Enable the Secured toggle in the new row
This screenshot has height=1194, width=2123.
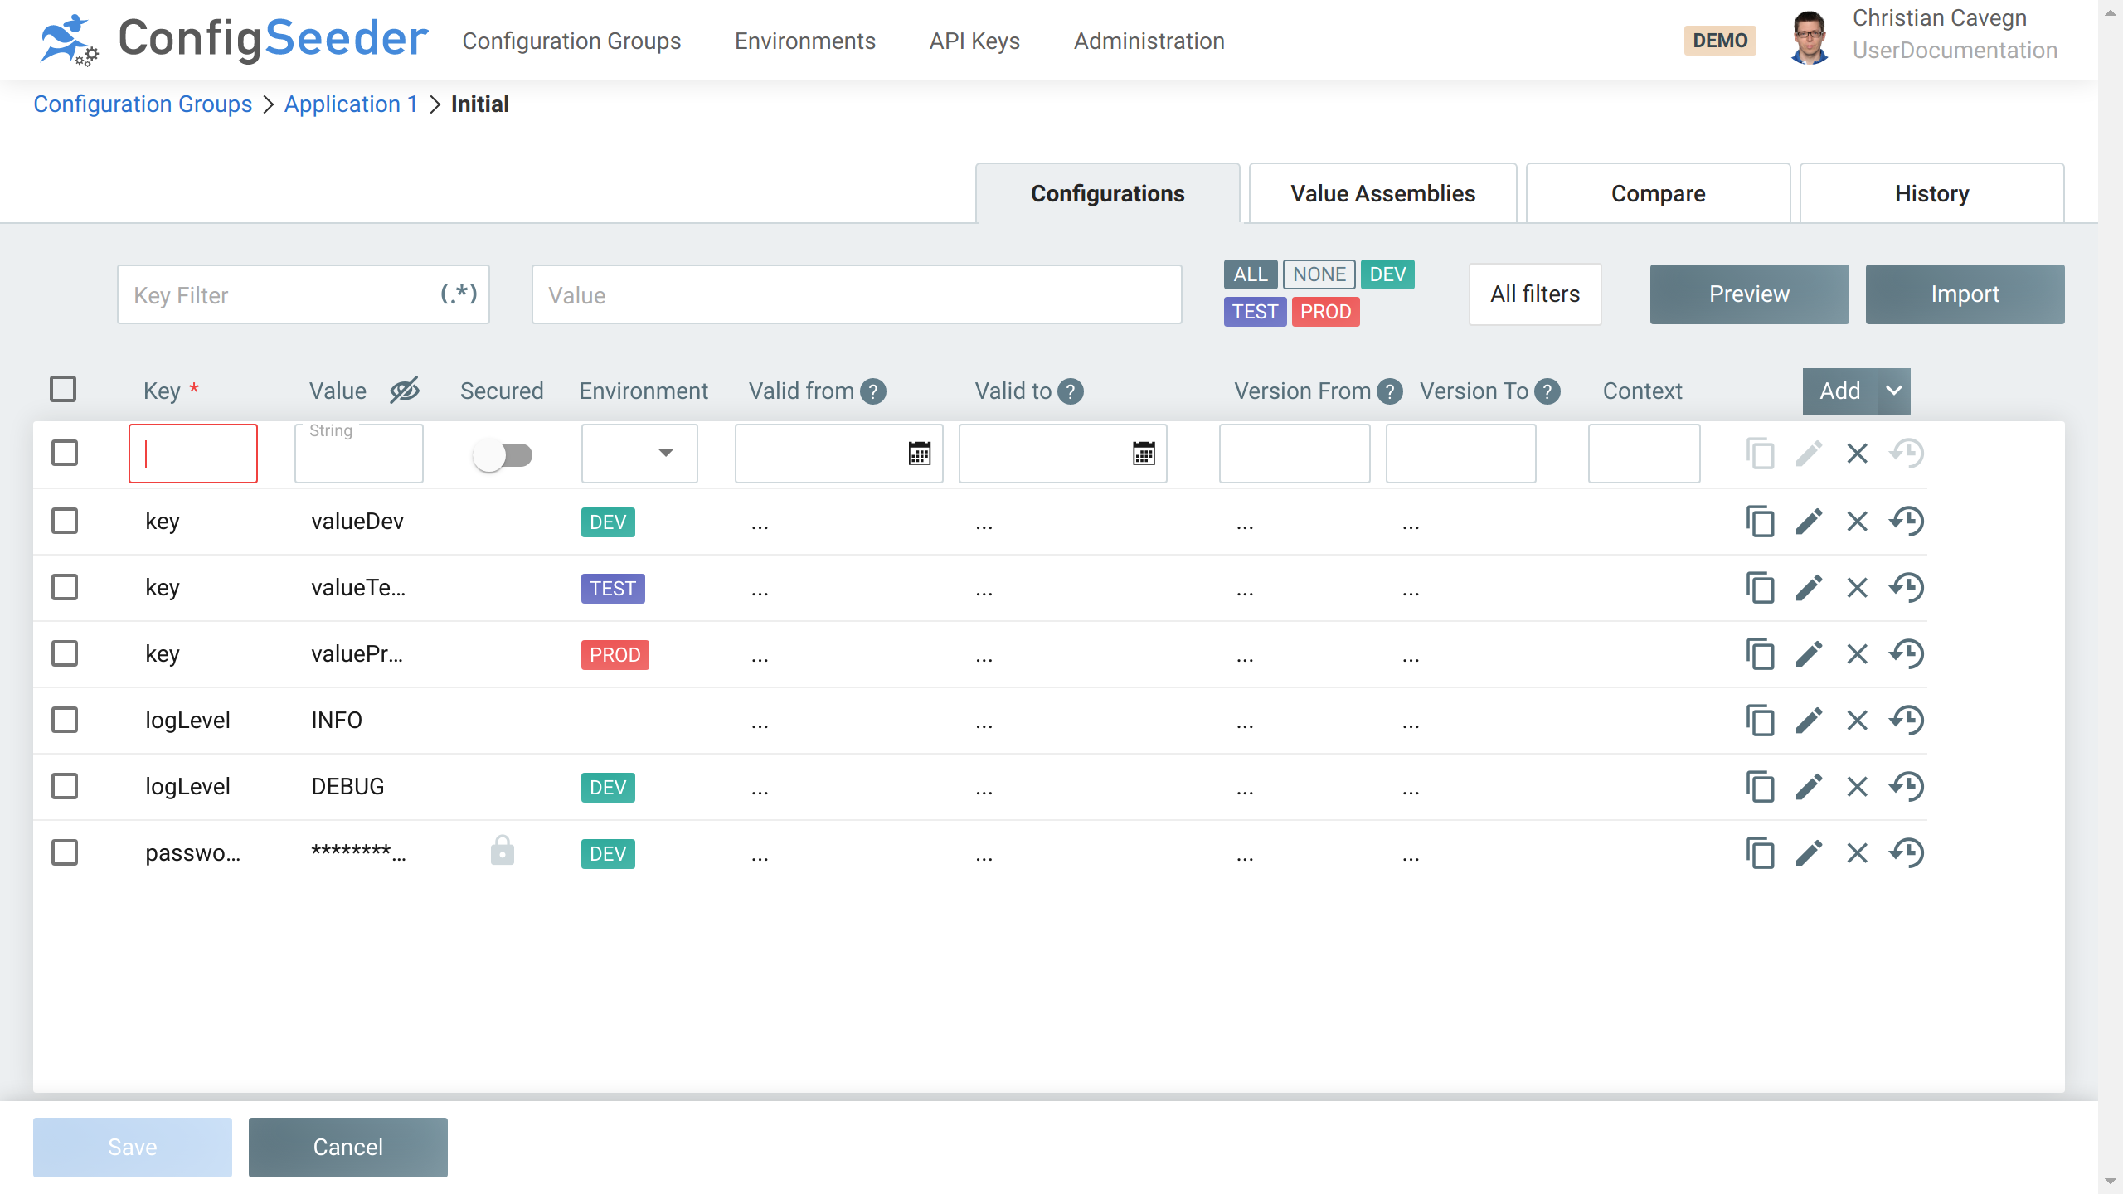coord(503,454)
